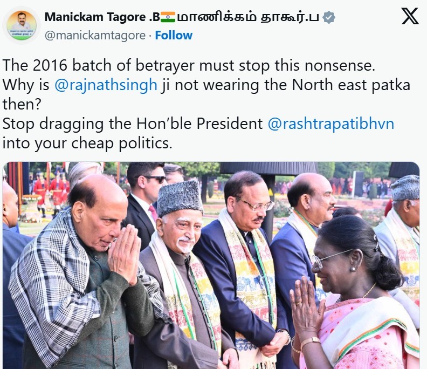Open Manickam Tagore's profile avatar

click(22, 25)
